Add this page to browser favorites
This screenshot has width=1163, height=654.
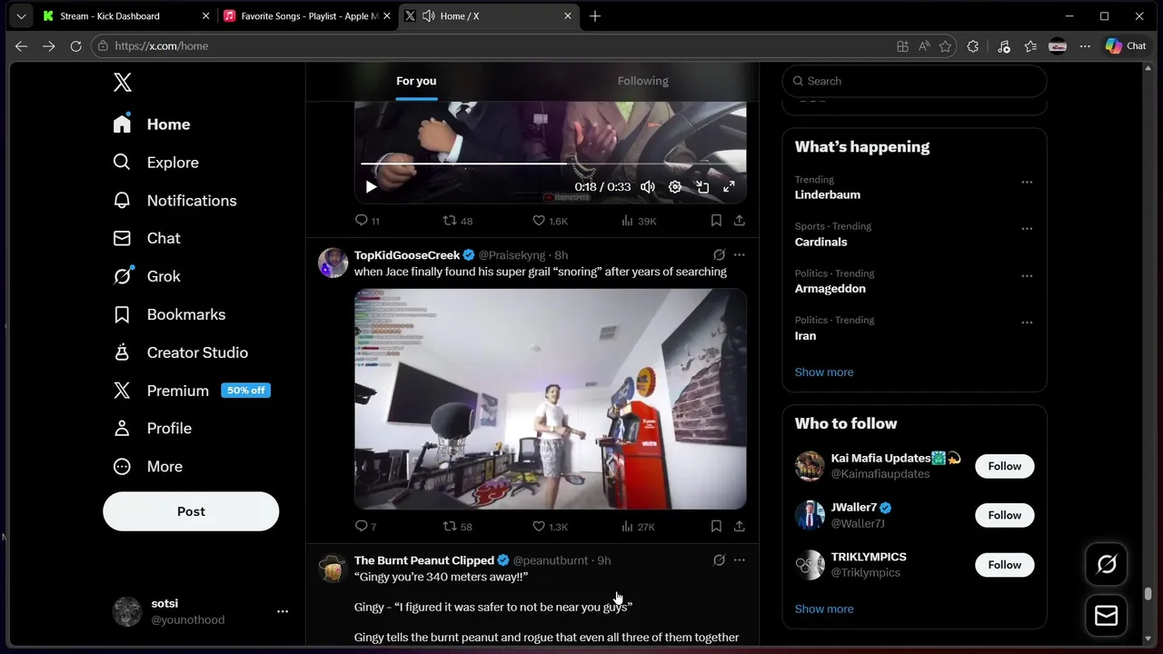(x=946, y=46)
